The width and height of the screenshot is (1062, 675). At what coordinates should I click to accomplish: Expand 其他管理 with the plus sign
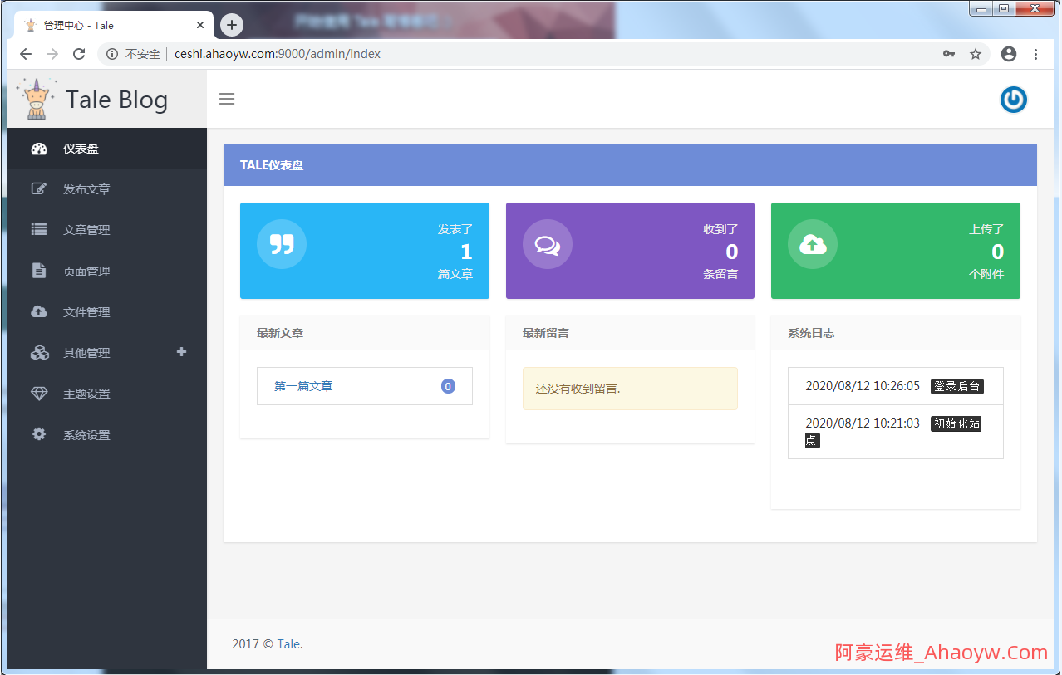181,352
